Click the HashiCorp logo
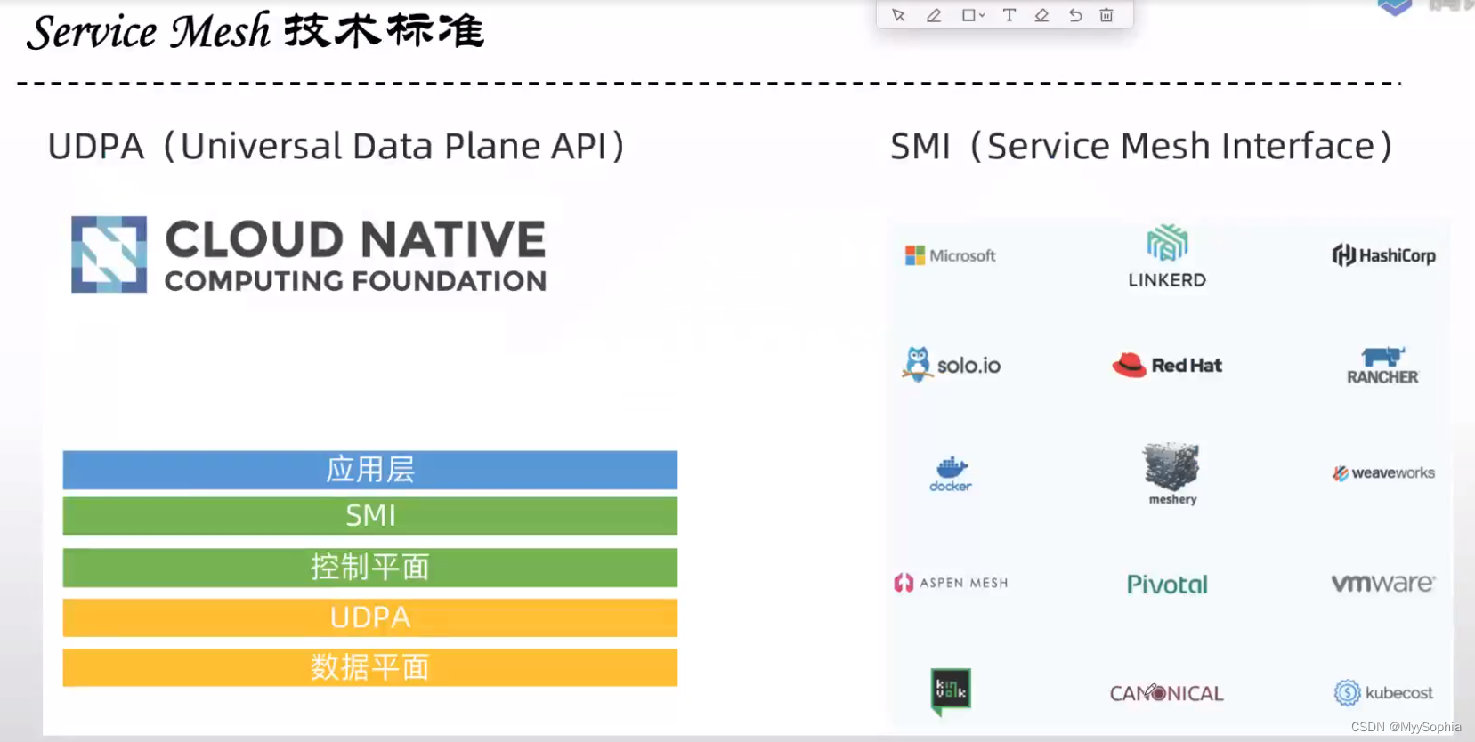Screen dimensions: 1475x742 (1383, 255)
